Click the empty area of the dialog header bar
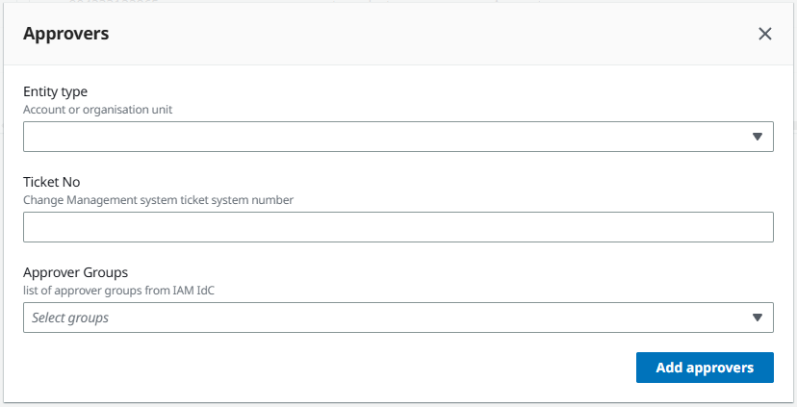This screenshot has height=407, width=797. click(433, 34)
